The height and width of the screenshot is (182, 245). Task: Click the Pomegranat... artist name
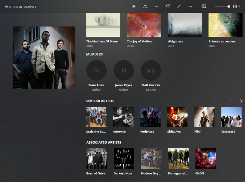[178, 173]
